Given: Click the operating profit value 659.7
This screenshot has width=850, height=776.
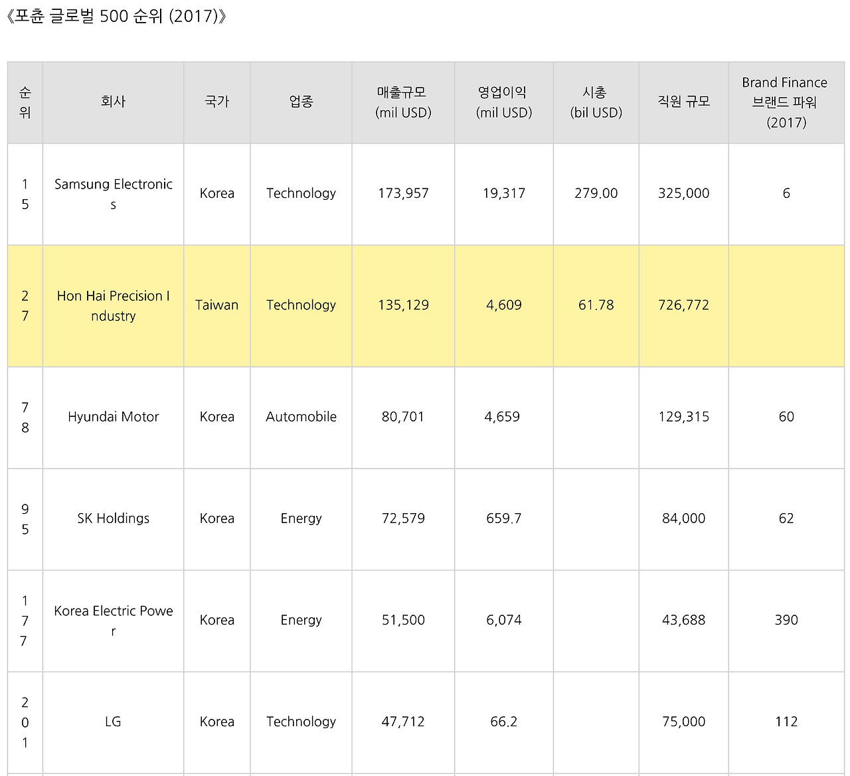Looking at the screenshot, I should (x=504, y=518).
